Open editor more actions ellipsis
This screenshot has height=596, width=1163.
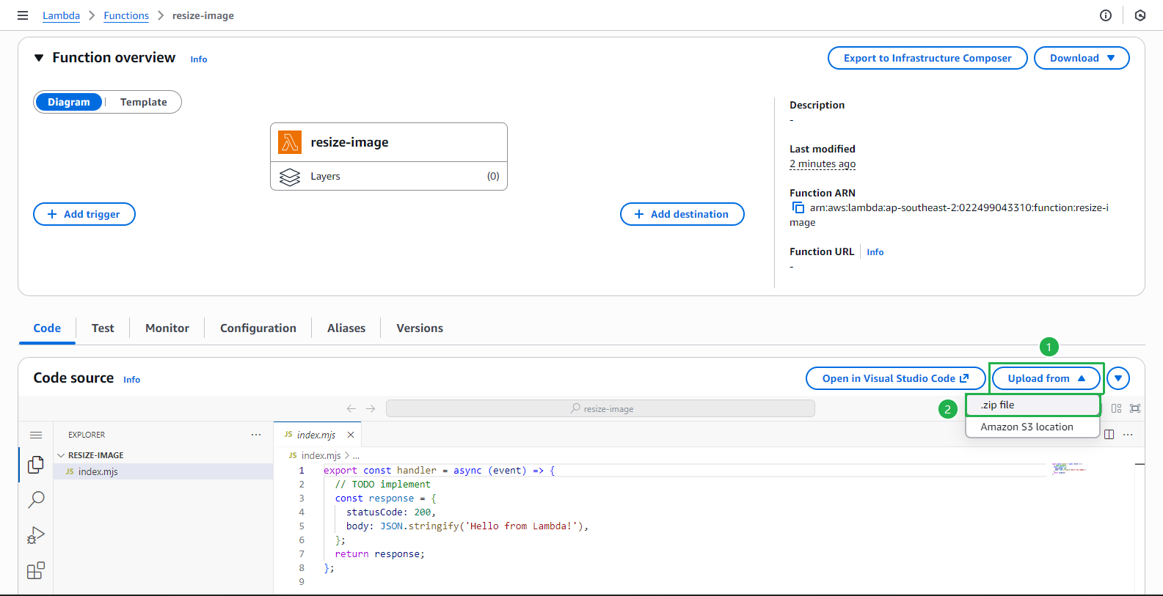[1129, 435]
